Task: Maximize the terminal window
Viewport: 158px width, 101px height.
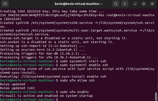Action: (144, 4)
